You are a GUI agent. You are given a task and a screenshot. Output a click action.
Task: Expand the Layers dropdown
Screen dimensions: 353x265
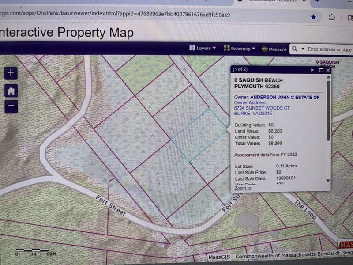point(203,49)
